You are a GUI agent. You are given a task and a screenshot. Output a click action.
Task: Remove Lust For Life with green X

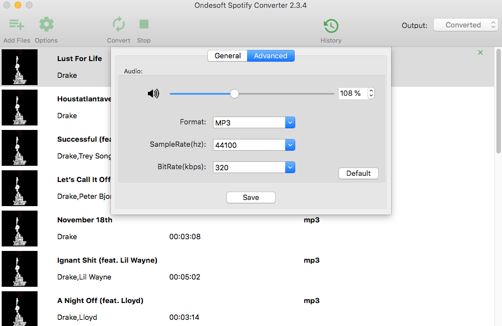[x=480, y=53]
